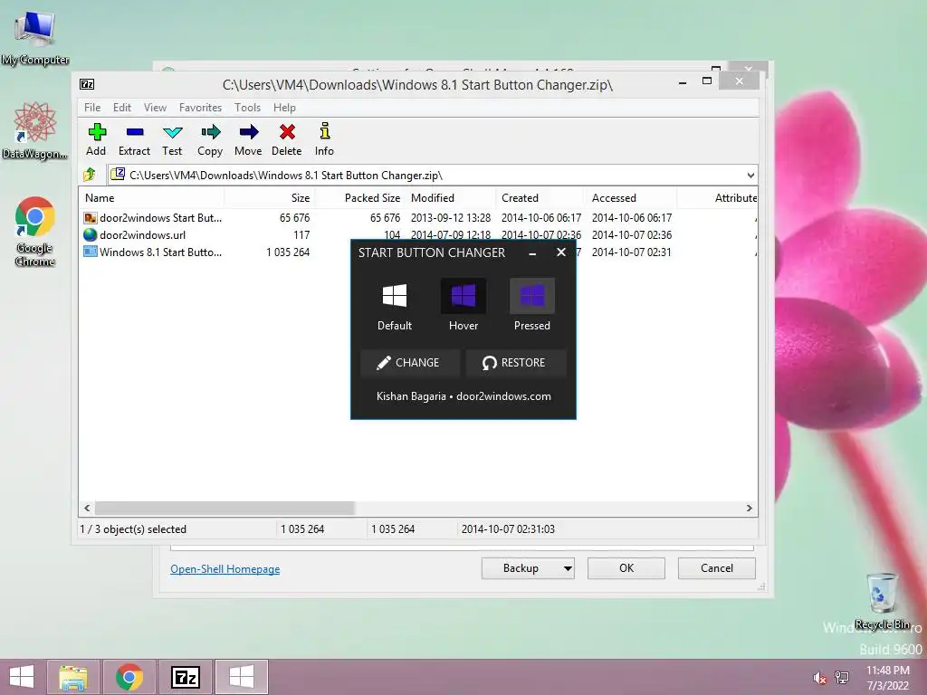Click the muted volume tray icon
Screen dimensions: 927x695
coord(819,678)
